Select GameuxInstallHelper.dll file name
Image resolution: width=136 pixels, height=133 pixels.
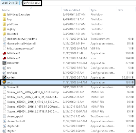[x=22, y=44]
